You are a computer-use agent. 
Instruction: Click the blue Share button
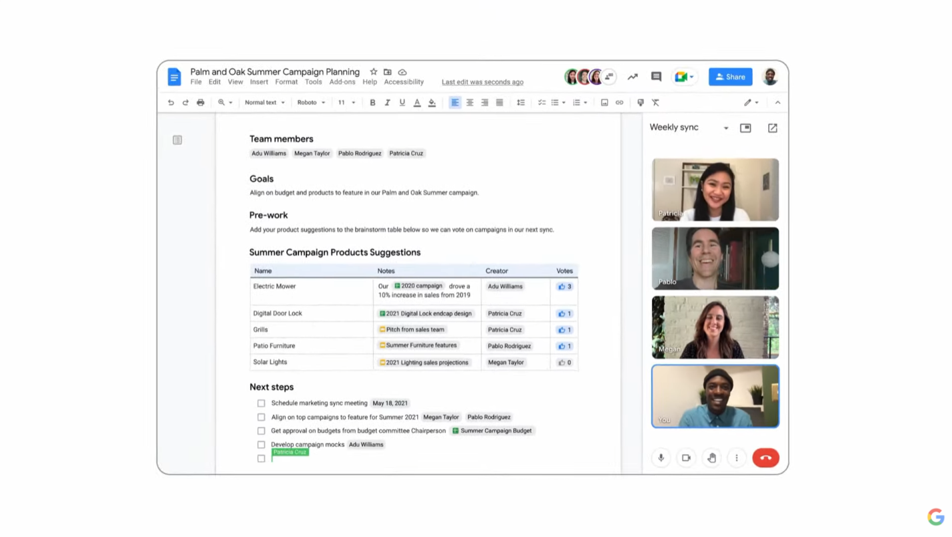click(730, 77)
